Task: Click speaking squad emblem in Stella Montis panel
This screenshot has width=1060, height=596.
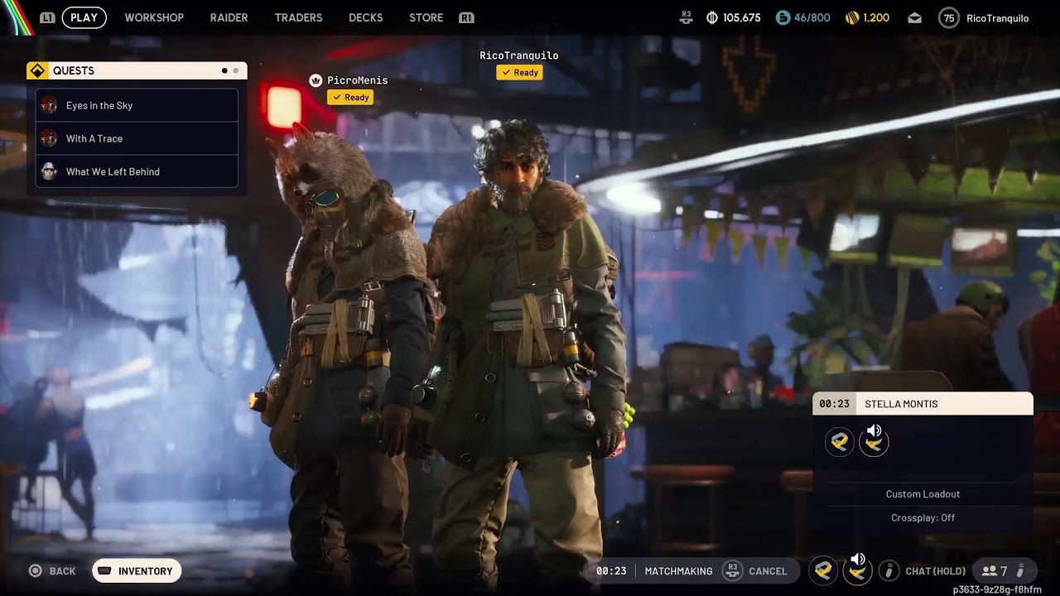Action: tap(874, 441)
